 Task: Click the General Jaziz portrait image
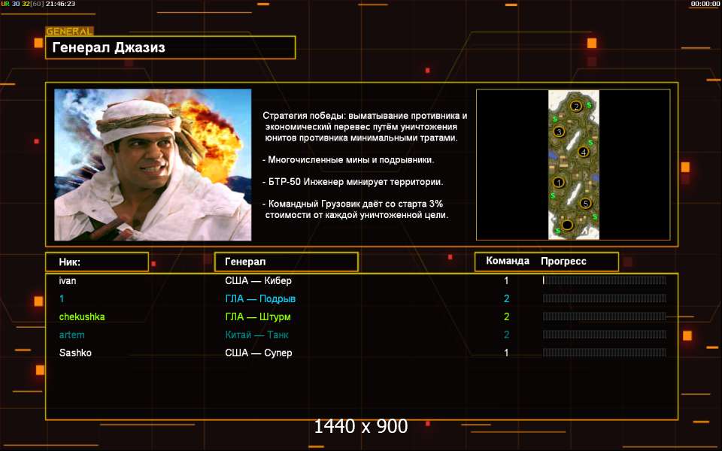coord(153,165)
